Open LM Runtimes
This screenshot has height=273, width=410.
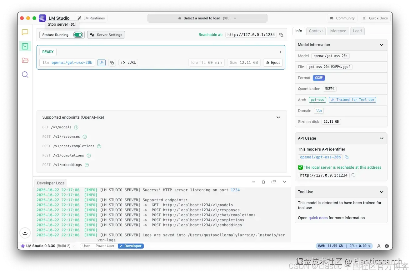click(91, 18)
